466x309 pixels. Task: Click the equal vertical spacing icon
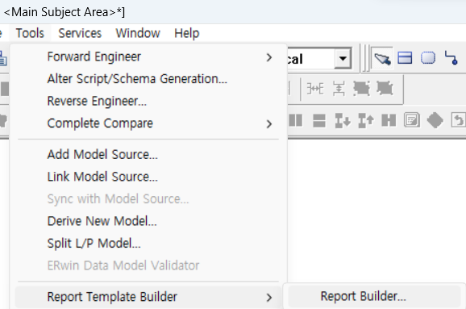point(339,88)
